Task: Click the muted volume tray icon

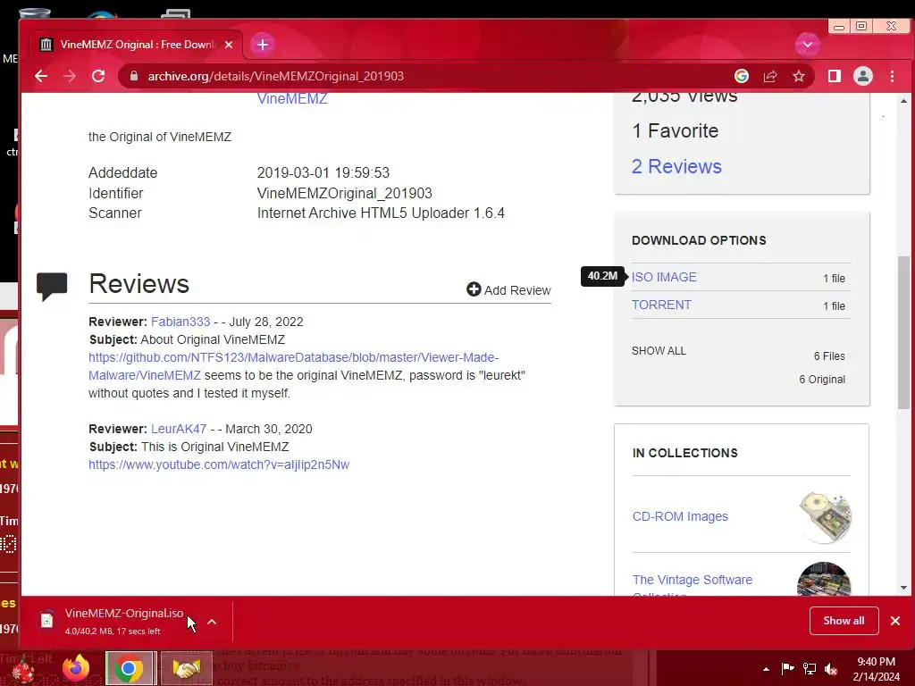Action: [x=831, y=668]
